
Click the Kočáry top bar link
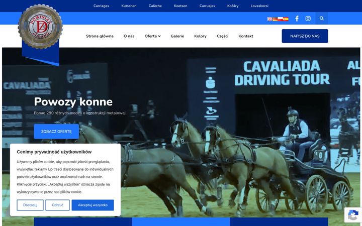(233, 6)
